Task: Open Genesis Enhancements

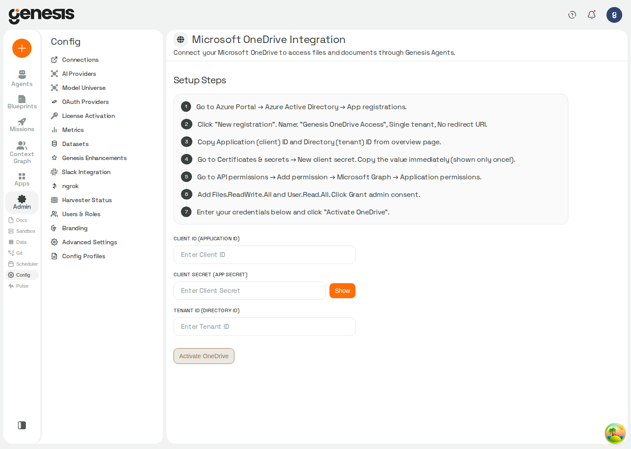Action: pyautogui.click(x=89, y=158)
